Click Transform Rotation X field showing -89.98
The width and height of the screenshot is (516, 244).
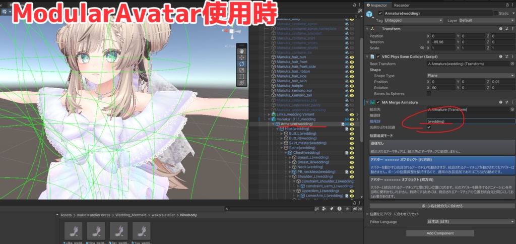click(x=443, y=42)
